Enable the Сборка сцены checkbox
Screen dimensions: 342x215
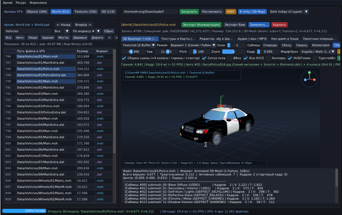click(124, 58)
